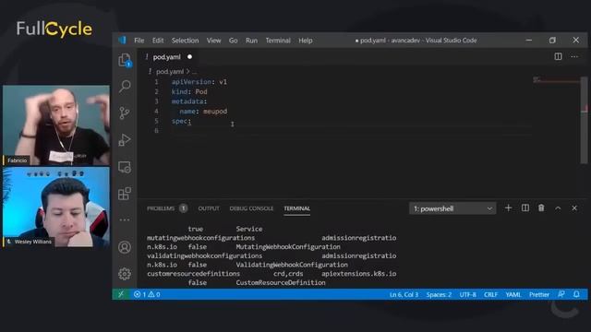This screenshot has height=332, width=591.
Task: Open the View menu
Action: [x=213, y=41]
